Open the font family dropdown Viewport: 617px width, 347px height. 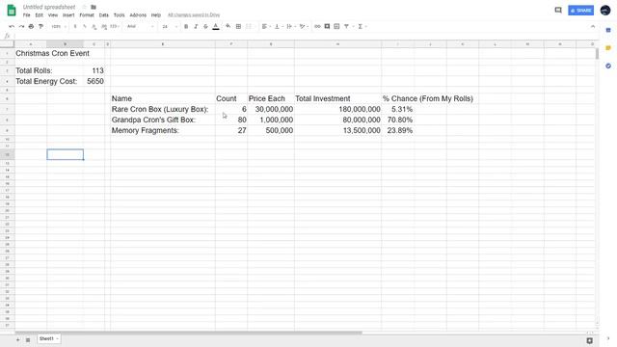(x=141, y=26)
